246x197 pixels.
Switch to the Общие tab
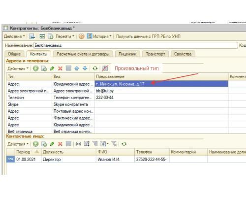14,54
